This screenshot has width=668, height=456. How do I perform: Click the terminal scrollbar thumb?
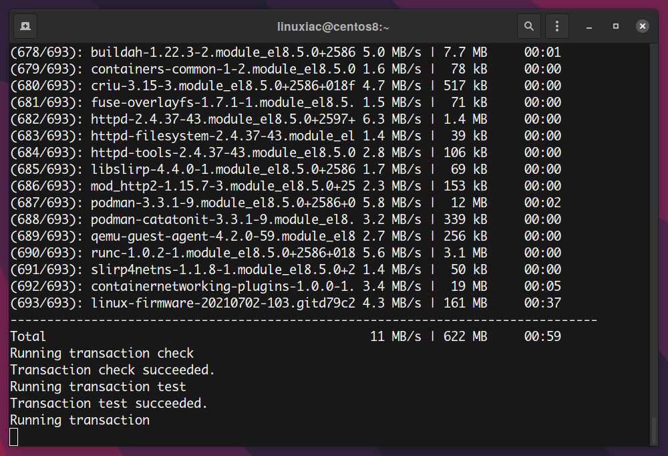tap(654, 431)
